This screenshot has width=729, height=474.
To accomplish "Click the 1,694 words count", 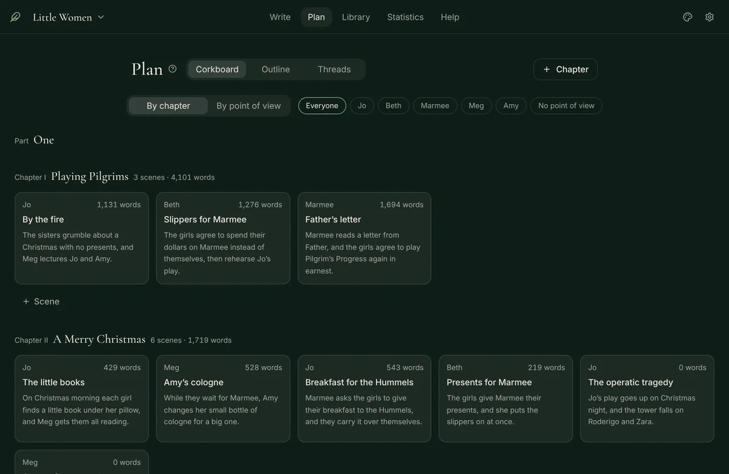I will [402, 205].
